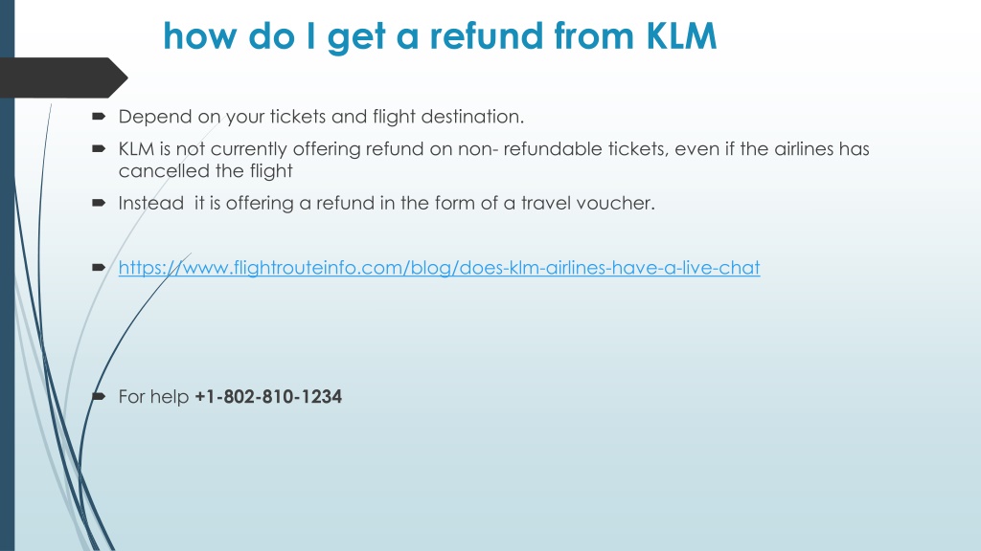Screen dimensions: 981x551
Task: Click the arrow bullet beside 'Instead it is offering'
Action: 99,203
